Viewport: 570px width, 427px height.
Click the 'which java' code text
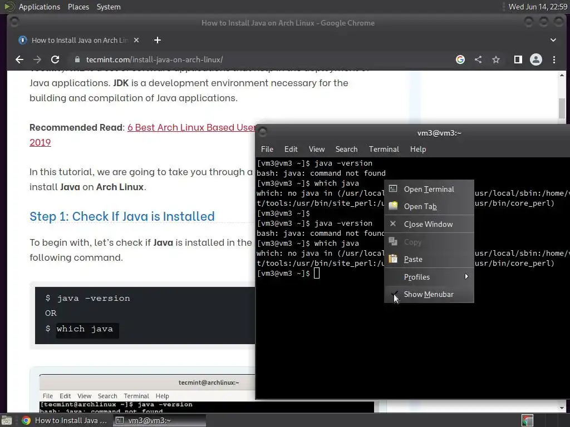(85, 329)
